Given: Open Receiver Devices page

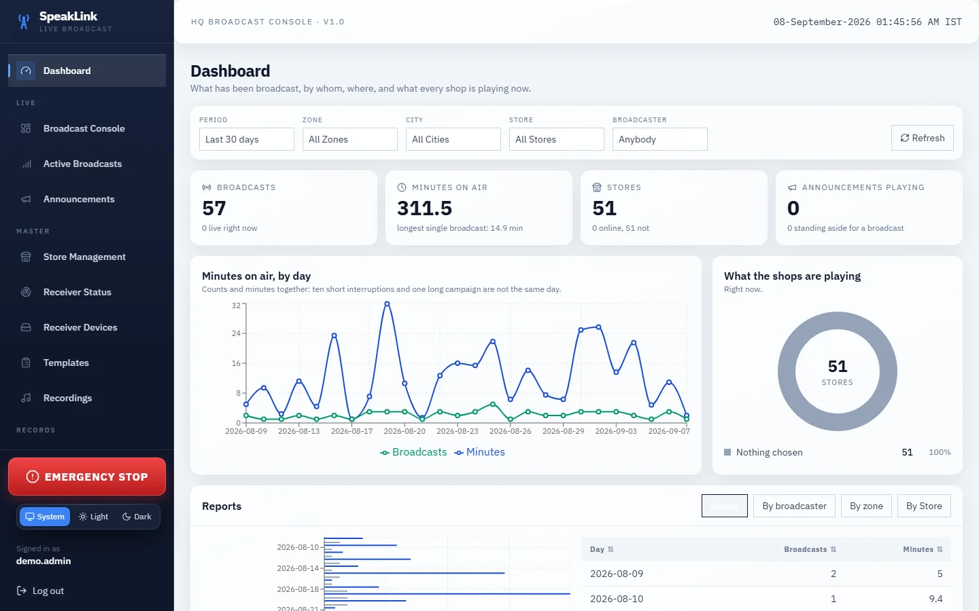Looking at the screenshot, I should [87, 327].
